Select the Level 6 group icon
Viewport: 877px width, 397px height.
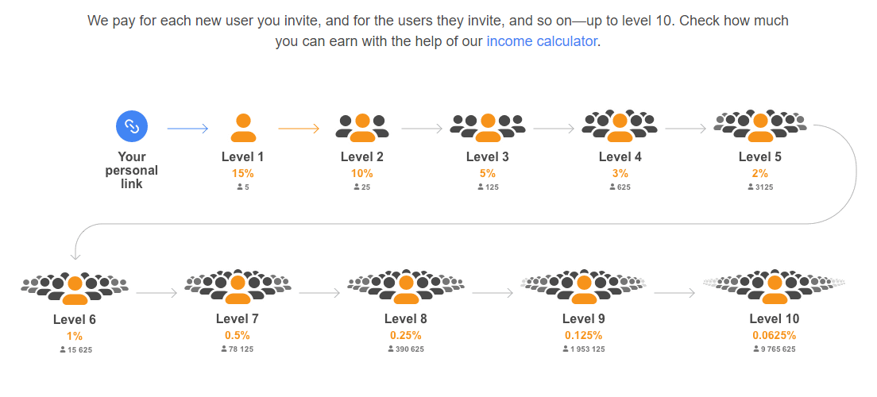click(75, 288)
